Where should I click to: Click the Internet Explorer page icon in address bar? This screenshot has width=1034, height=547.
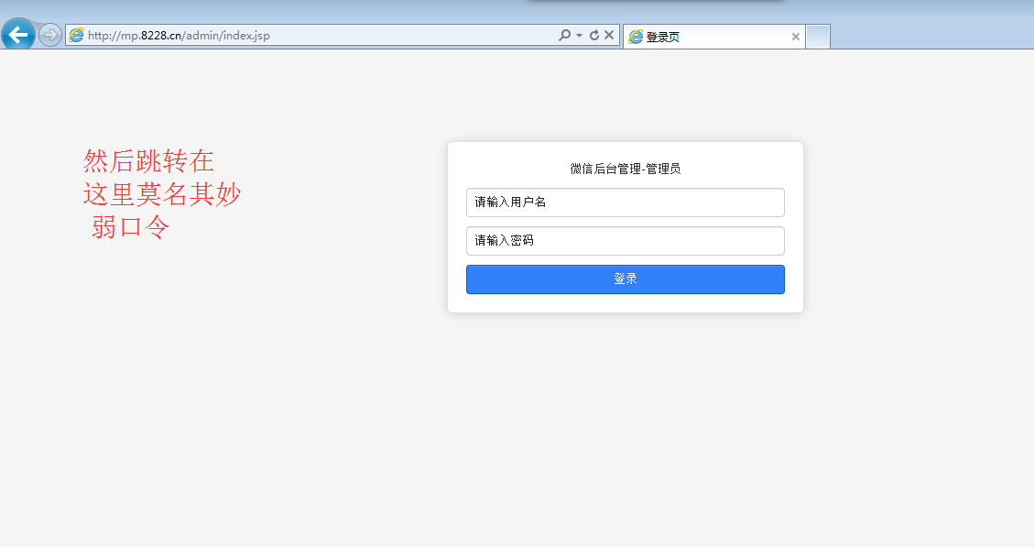77,35
